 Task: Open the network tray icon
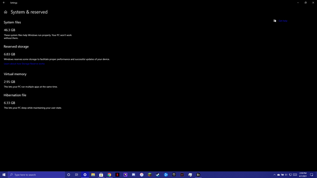(290, 175)
